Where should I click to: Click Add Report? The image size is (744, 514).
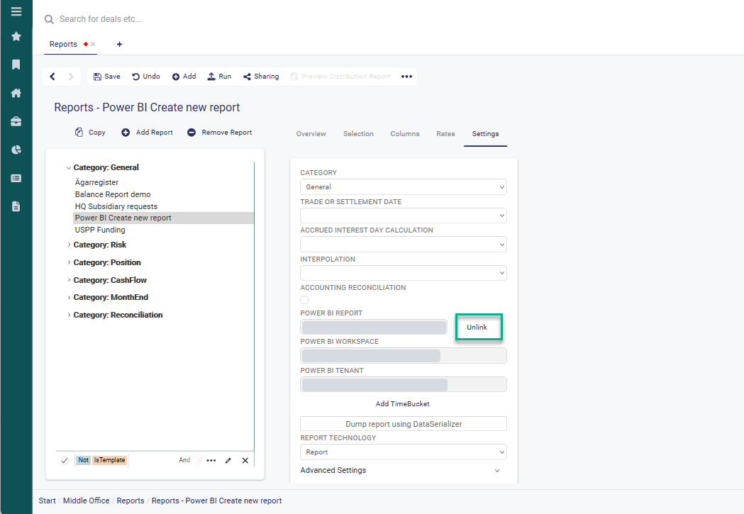coord(147,133)
